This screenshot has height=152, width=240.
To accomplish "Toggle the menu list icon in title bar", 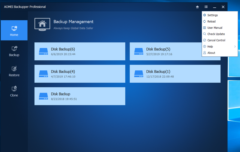I will point(206,7).
